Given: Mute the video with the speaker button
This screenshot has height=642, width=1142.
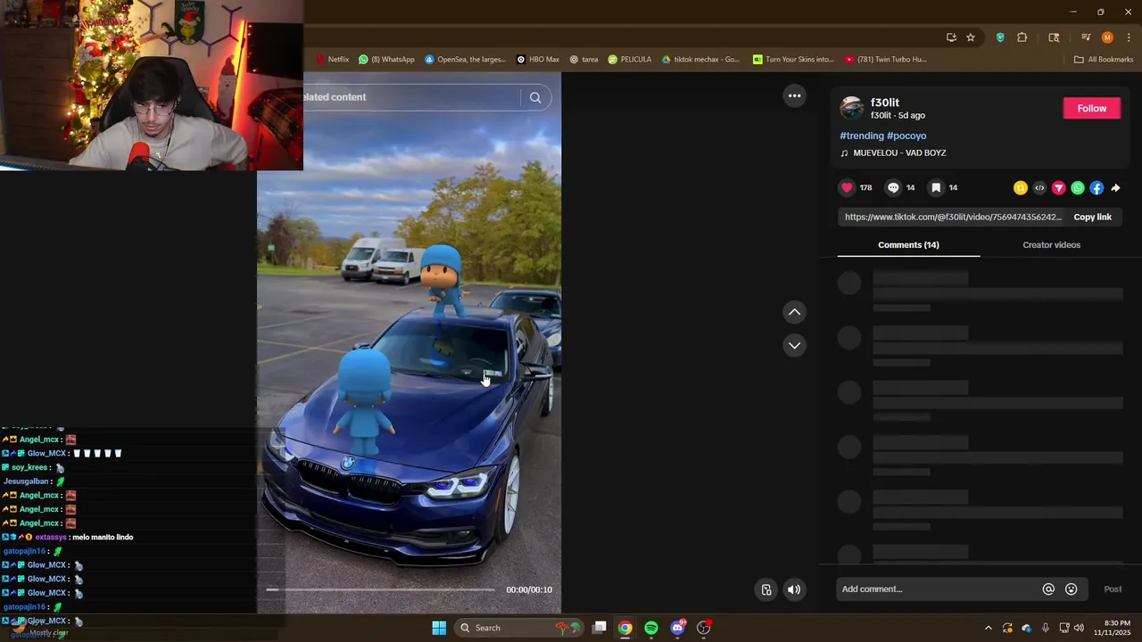Looking at the screenshot, I should (x=794, y=589).
